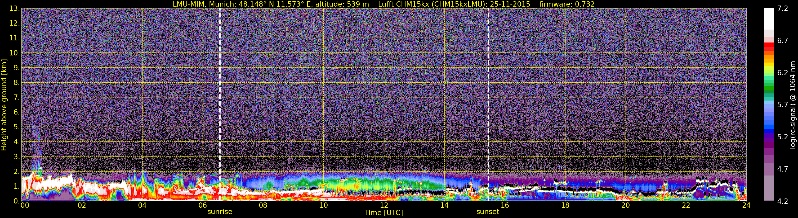Click the colorbar value '6.2'

pos(783,73)
